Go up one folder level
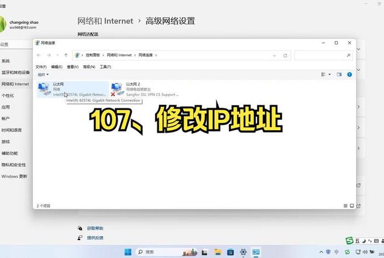 (66, 55)
